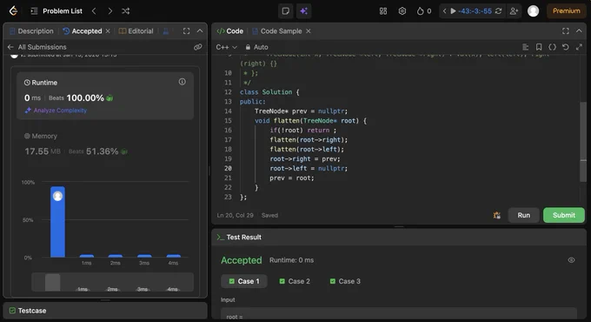The height and width of the screenshot is (322, 591).
Task: Open the profile avatar menu
Action: (533, 11)
